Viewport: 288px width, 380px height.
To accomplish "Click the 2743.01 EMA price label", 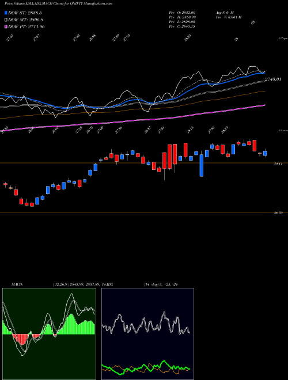I will pos(273,79).
